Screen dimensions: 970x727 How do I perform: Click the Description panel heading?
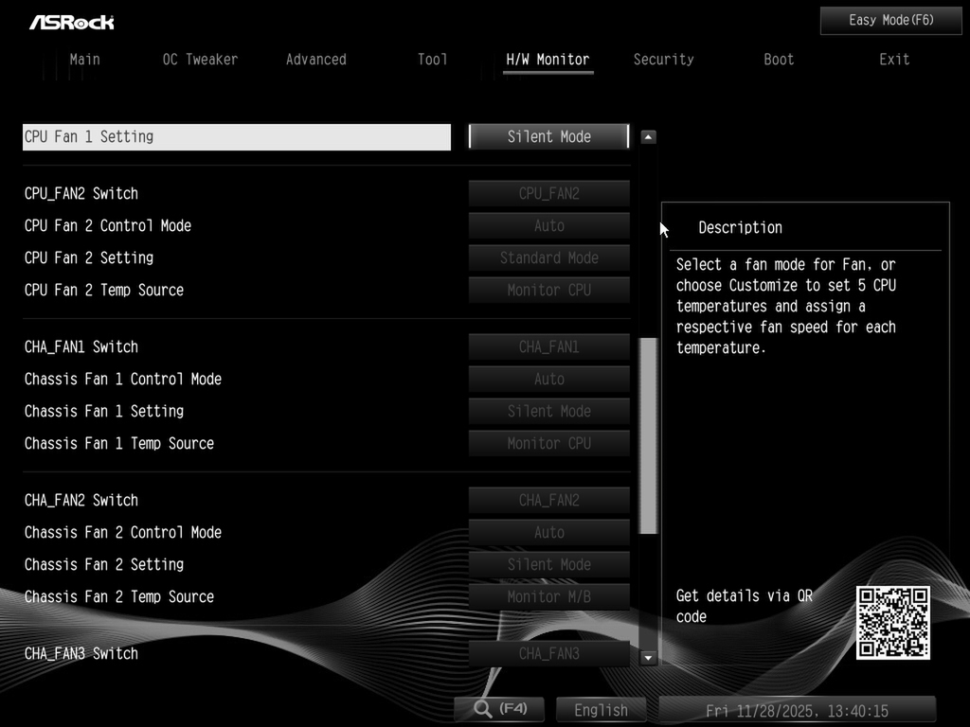click(741, 227)
